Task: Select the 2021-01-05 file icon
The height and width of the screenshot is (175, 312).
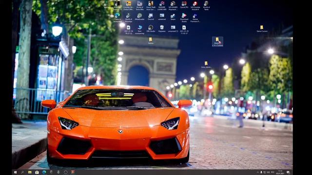Action: (x=184, y=30)
